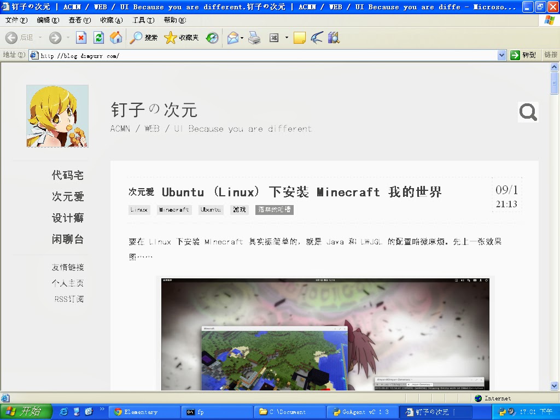Viewport: 560px width, 420px height.
Task: Click the 转到 Go button
Action: coord(523,55)
